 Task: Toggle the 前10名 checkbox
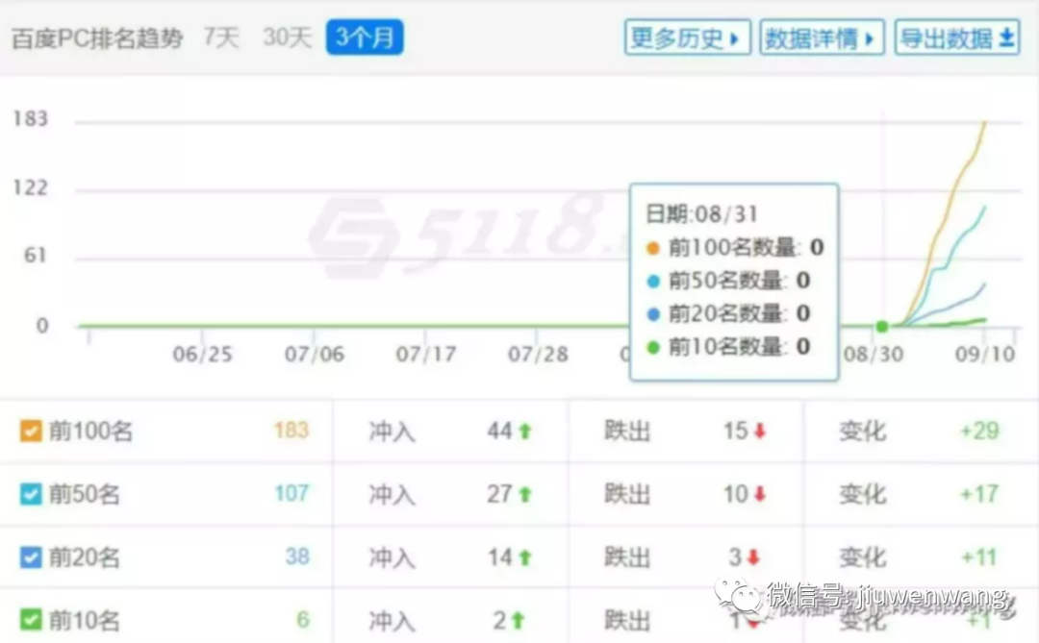[31, 620]
